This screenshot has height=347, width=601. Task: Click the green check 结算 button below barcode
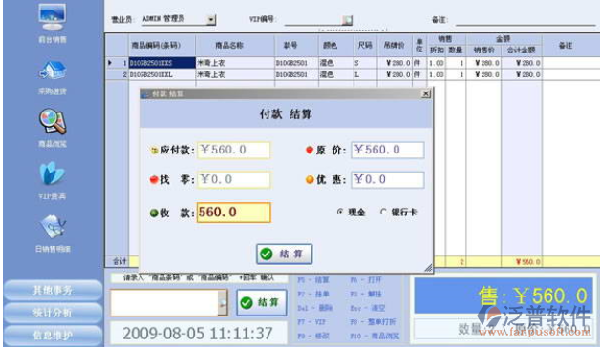point(262,302)
